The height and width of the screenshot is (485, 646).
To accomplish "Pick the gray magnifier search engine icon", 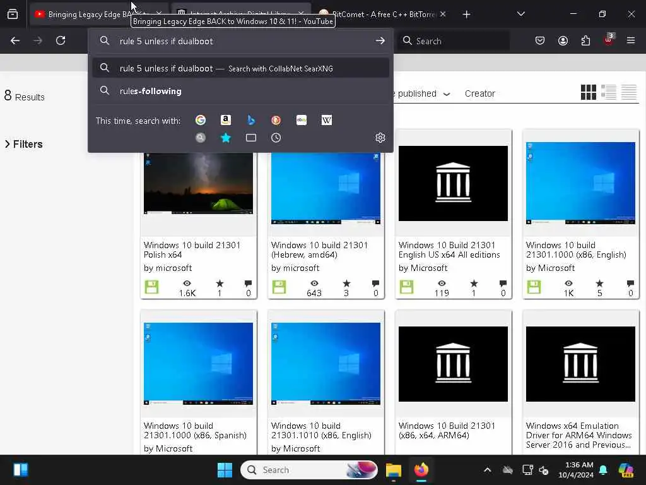I will tap(201, 138).
